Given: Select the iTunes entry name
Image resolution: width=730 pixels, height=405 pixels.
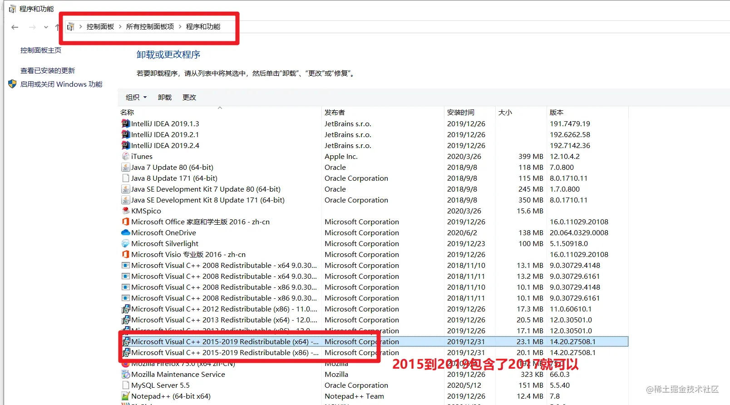Looking at the screenshot, I should coord(142,156).
